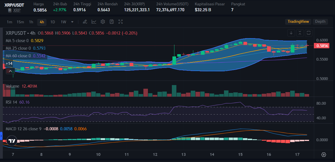Click the 40.00 RSI axis label
The width and height of the screenshot is (335, 162).
(x=321, y=118)
